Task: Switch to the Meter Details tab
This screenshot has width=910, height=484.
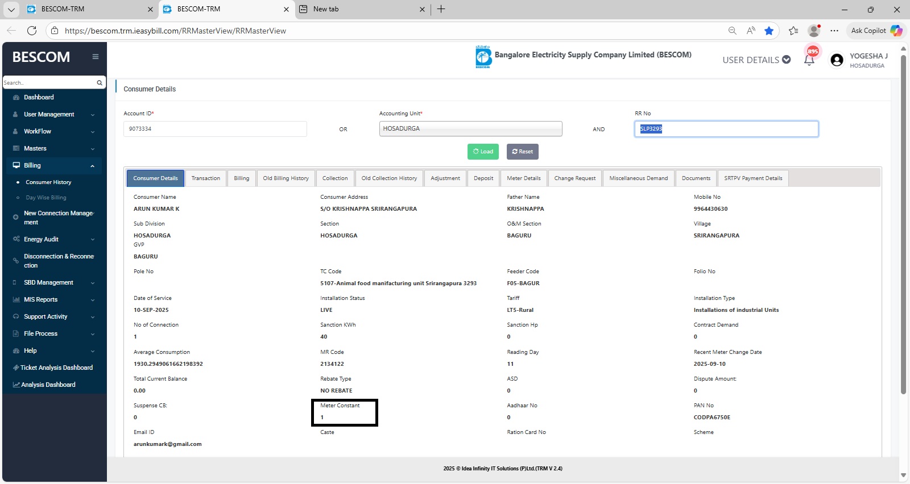Action: 523,178
